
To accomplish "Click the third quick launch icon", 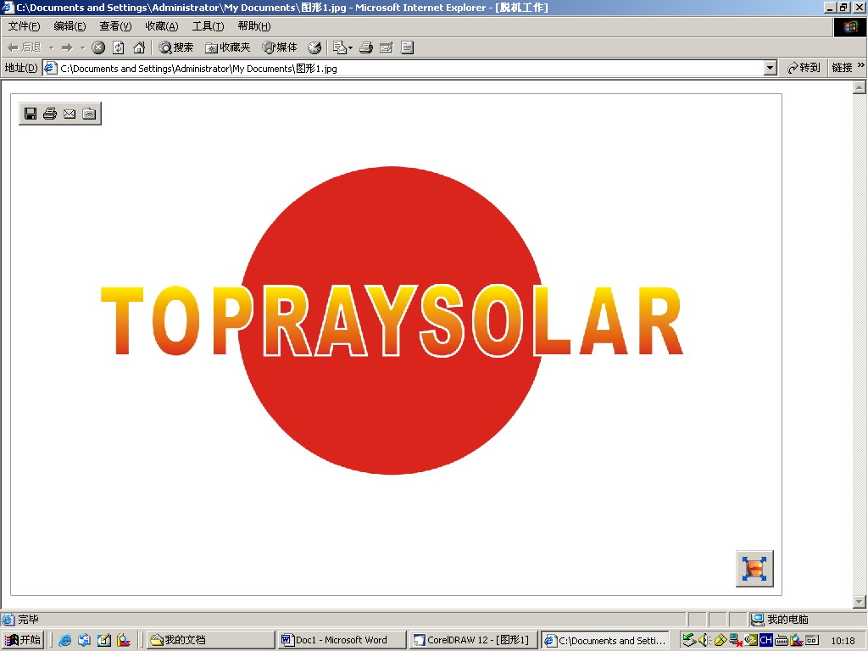I will [104, 640].
